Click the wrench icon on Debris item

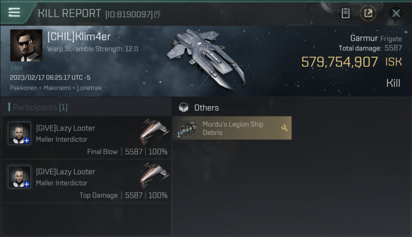click(284, 128)
